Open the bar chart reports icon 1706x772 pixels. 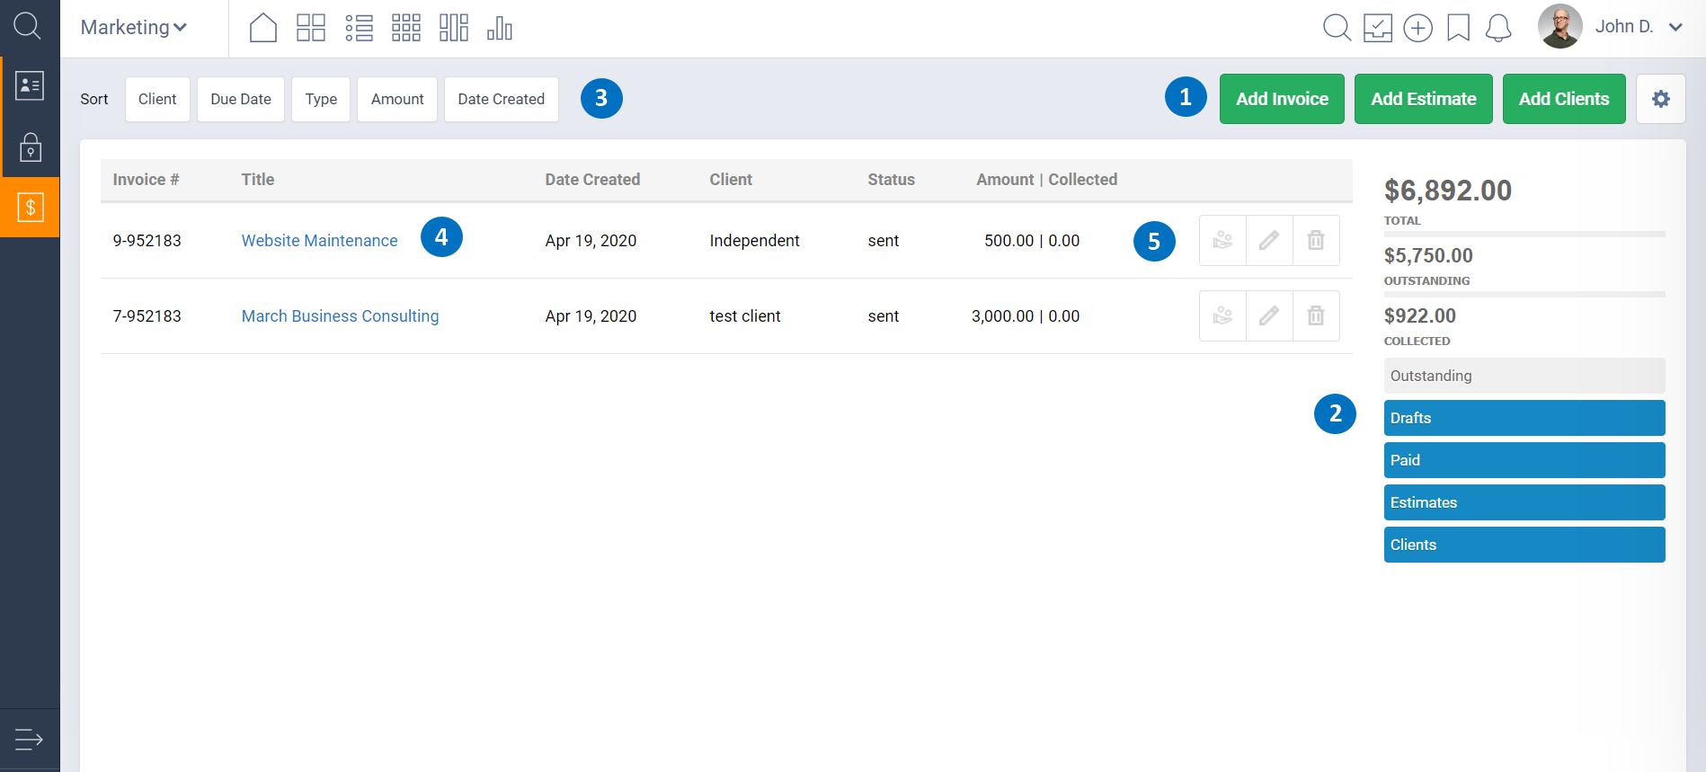pos(499,28)
